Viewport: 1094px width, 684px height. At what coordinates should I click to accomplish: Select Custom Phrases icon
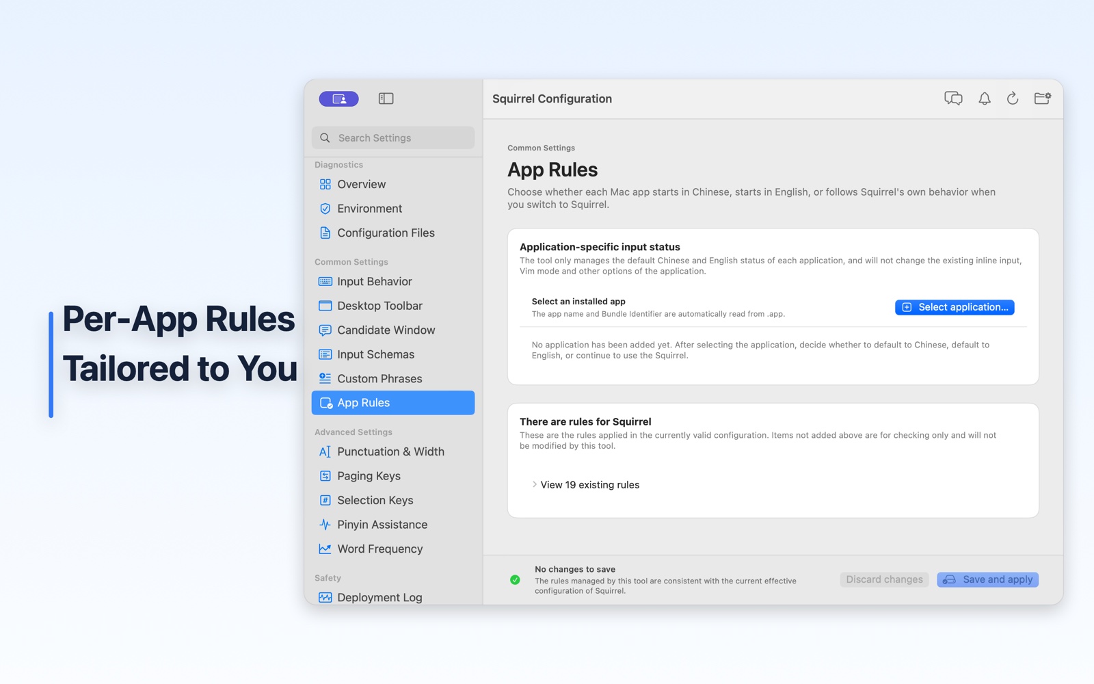[325, 379]
